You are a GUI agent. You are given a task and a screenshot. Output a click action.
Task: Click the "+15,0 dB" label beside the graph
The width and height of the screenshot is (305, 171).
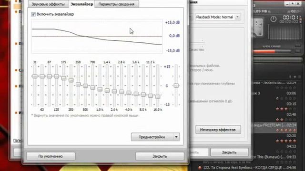173,22
